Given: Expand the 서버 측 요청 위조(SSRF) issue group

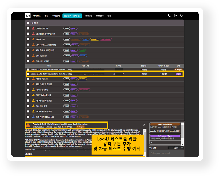Looking at the screenshot, I should (46, 50).
